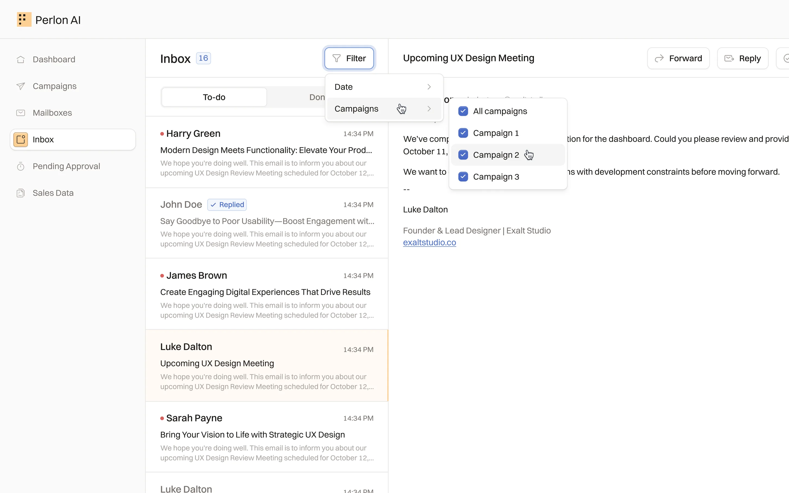
Task: Select the Date filter menu item
Action: (x=384, y=87)
